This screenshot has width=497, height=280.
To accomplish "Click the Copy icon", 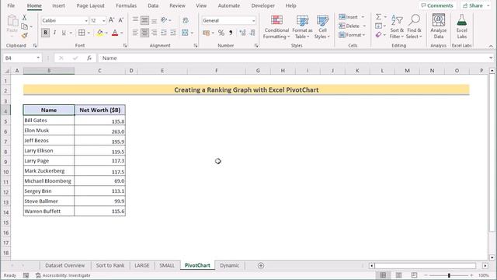I will tap(24, 26).
